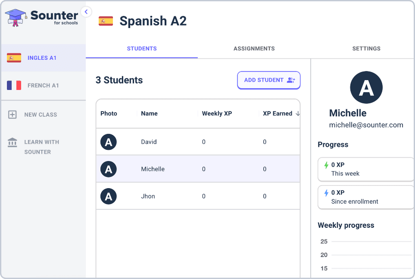The height and width of the screenshot is (279, 415).
Task: Click Jhon's avatar photo
Action: [109, 196]
